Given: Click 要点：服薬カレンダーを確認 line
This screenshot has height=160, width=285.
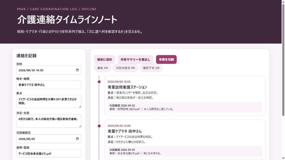Looking at the screenshot, I should [x=133, y=93].
